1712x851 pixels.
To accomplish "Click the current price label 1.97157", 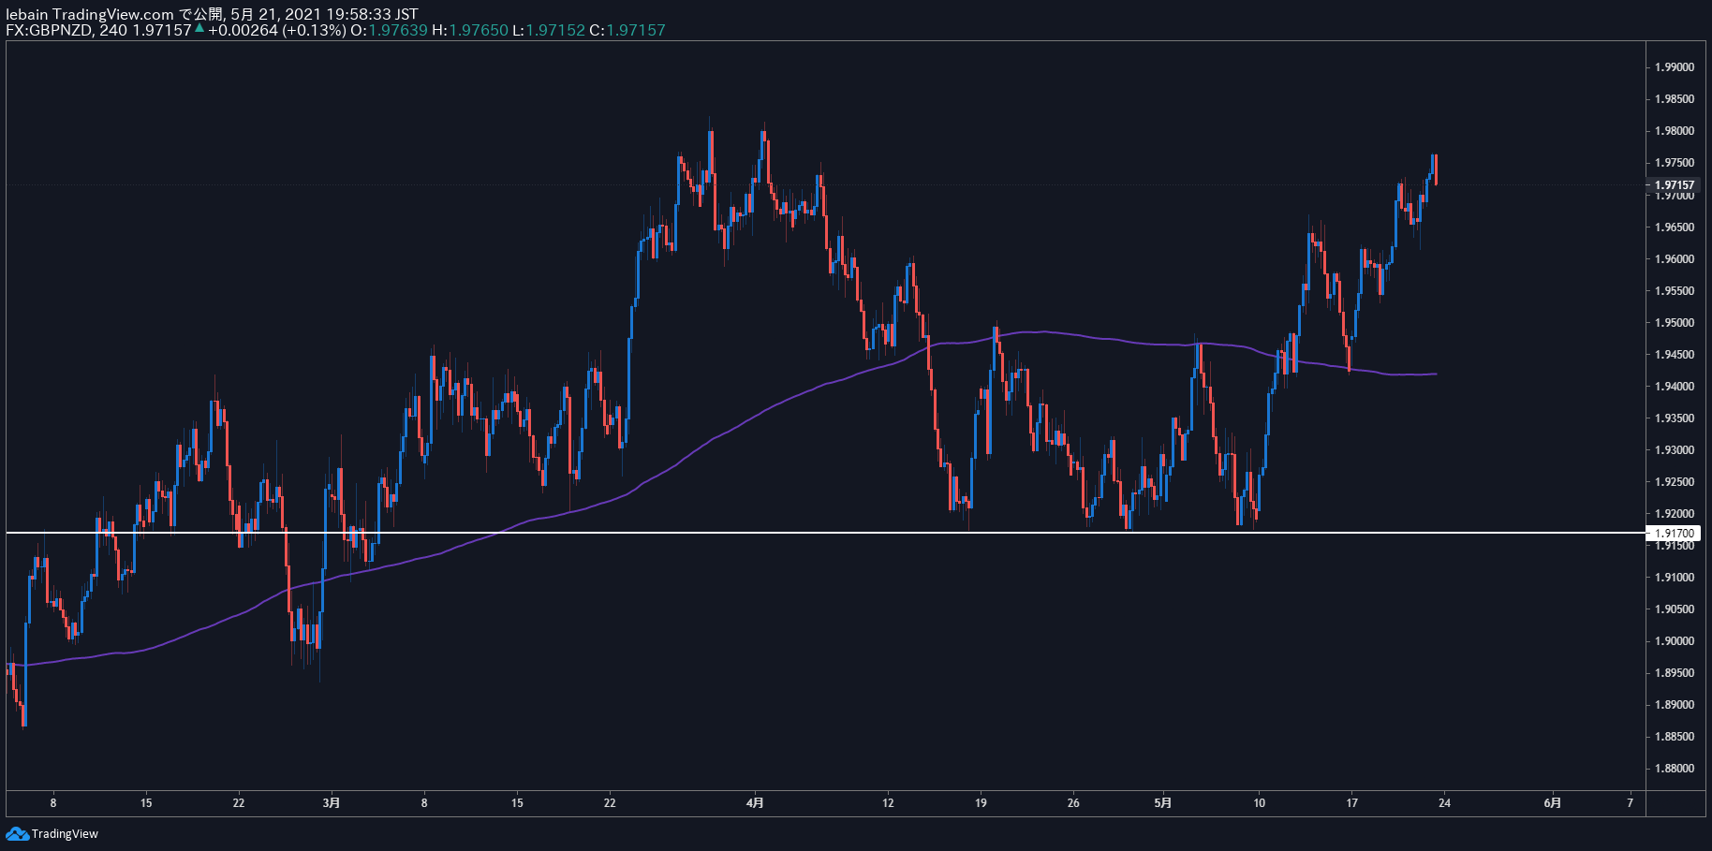I will (1674, 185).
